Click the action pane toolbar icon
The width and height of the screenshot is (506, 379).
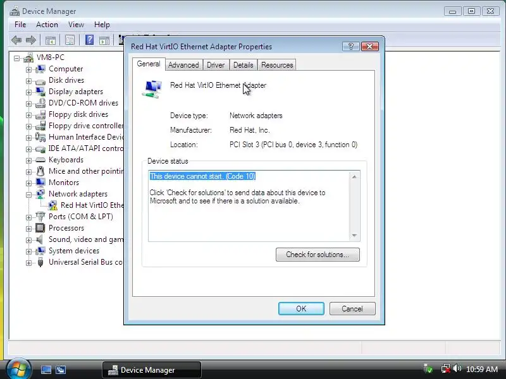coord(104,40)
